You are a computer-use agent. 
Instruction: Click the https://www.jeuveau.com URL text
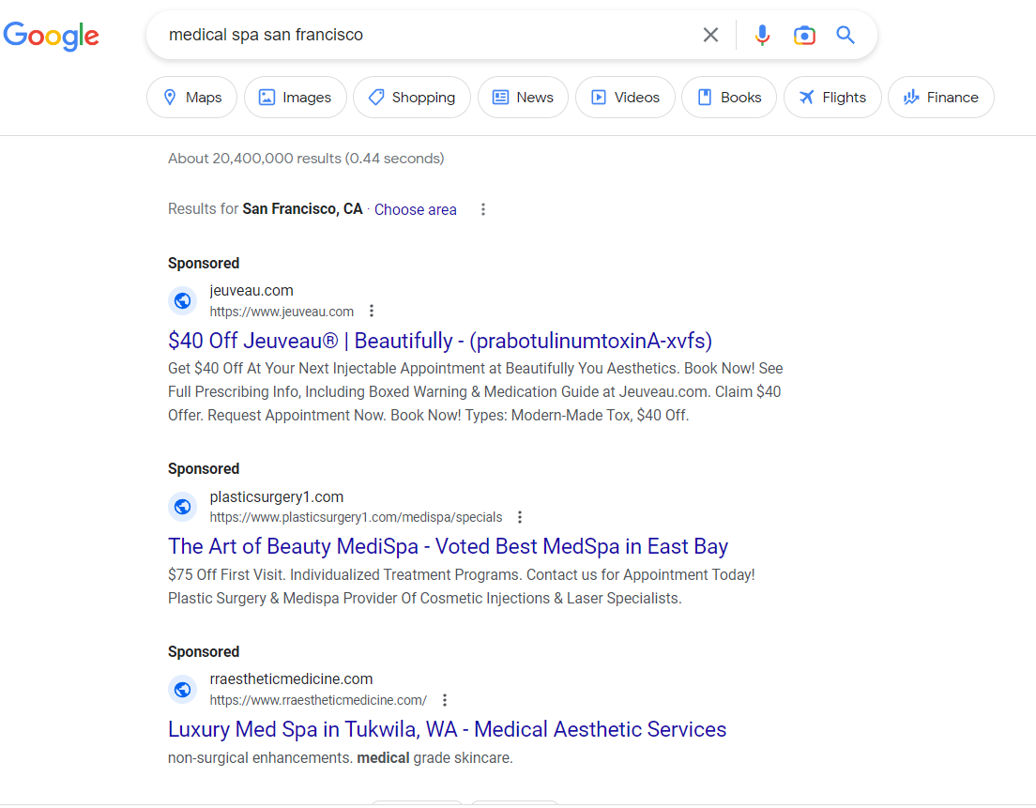pyautogui.click(x=282, y=312)
